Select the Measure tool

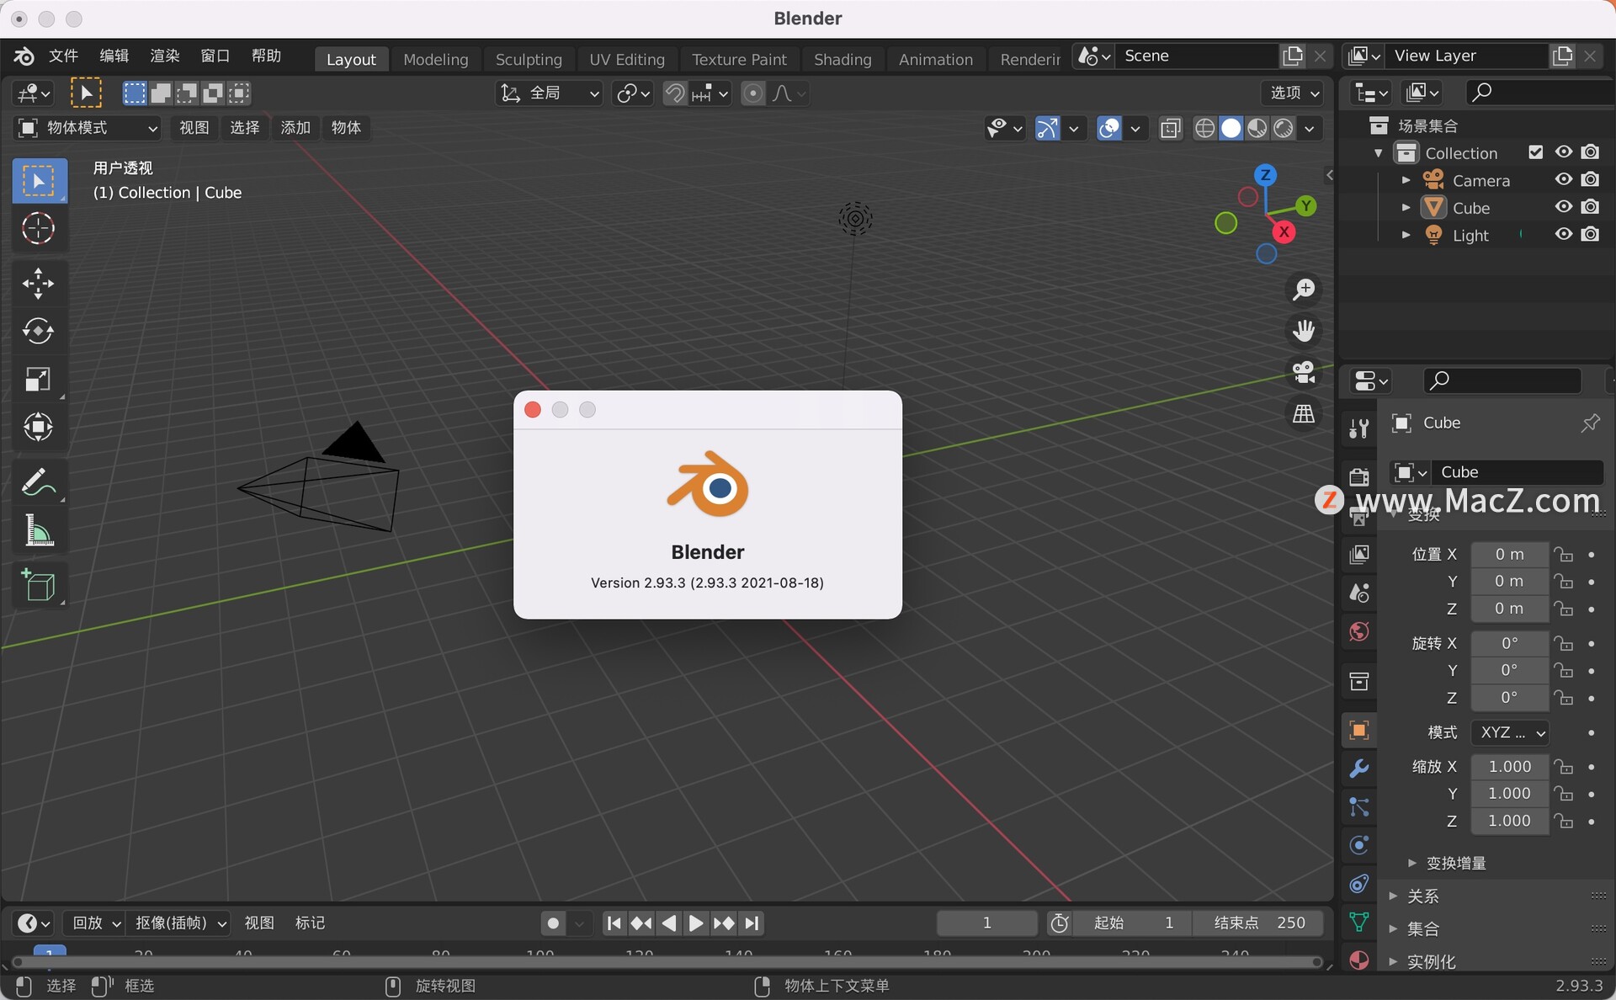click(x=39, y=531)
